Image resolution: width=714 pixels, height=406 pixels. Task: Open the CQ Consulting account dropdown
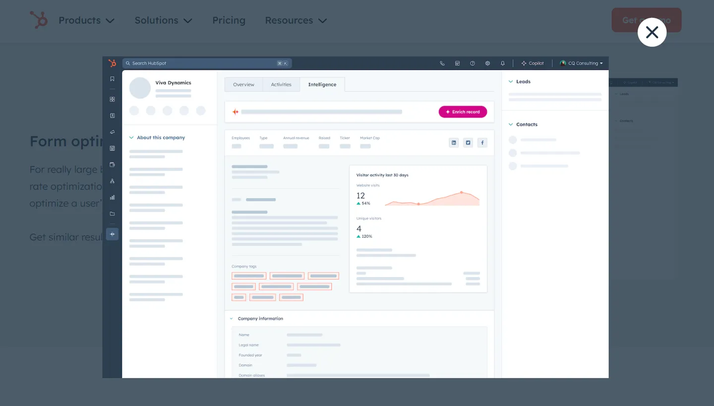[581, 63]
